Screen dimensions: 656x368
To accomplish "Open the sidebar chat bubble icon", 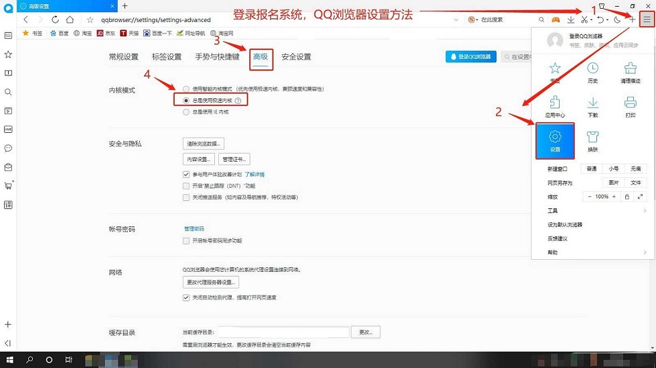I will pos(8,148).
